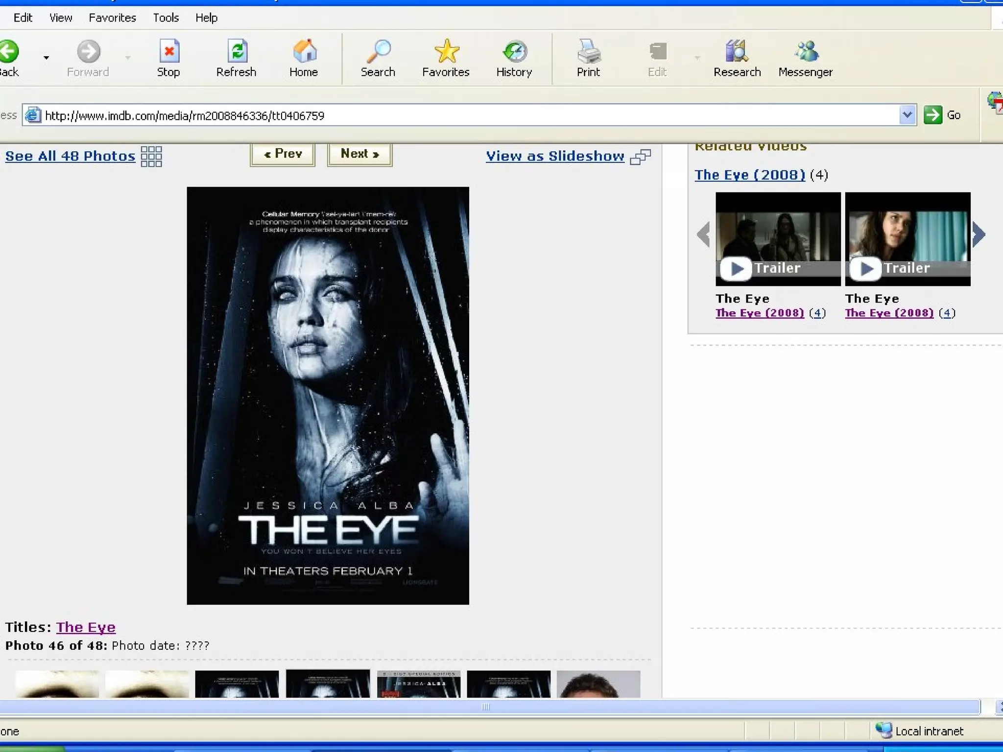This screenshot has height=752, width=1003.
Task: Open Favorites star toolbar icon
Action: coord(446,52)
